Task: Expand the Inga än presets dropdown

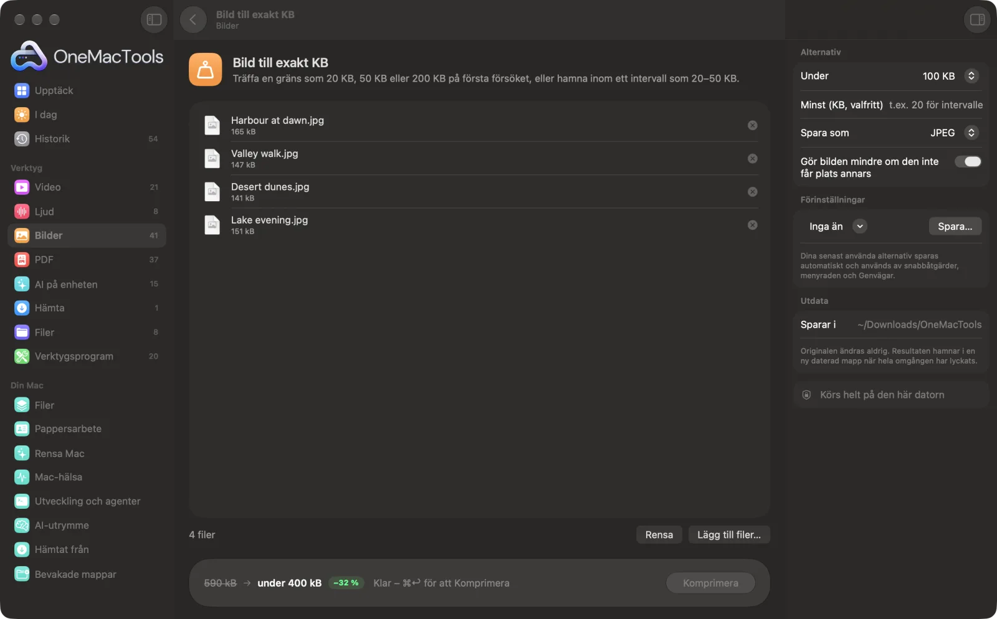Action: (x=860, y=227)
